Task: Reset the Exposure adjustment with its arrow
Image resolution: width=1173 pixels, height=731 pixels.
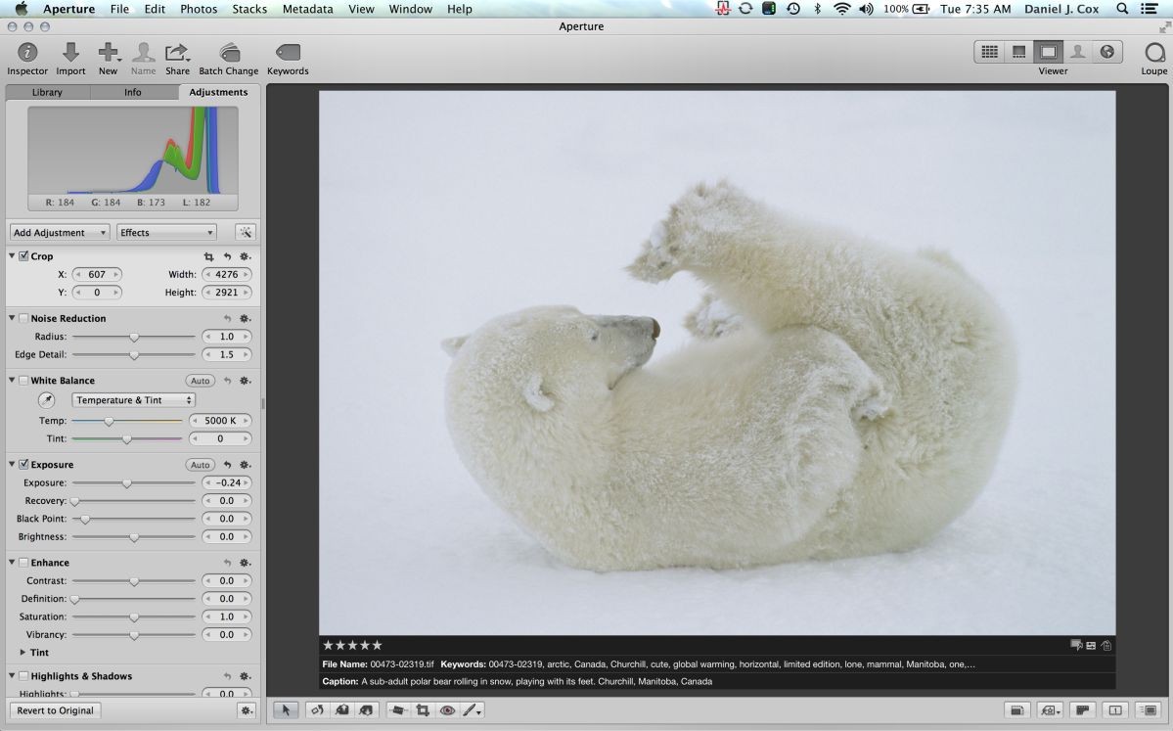Action: [x=227, y=465]
